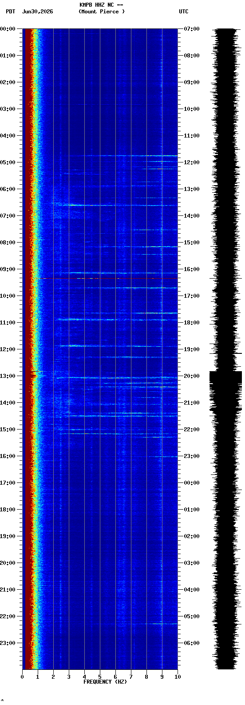Click the '00:00' label on the UTC axis
Image resolution: width=245 pixels, height=705 pixels.
coord(191,483)
